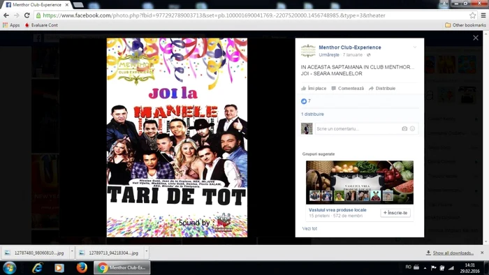489x275 pixels.
Task: Click the network signal tray icon
Action: (451, 267)
